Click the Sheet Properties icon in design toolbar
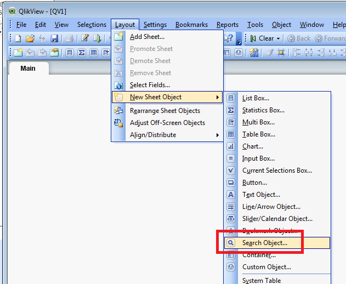This screenshot has width=346, height=284. click(x=54, y=53)
